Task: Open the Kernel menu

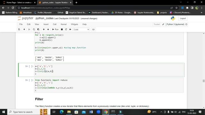Action: 63,24
